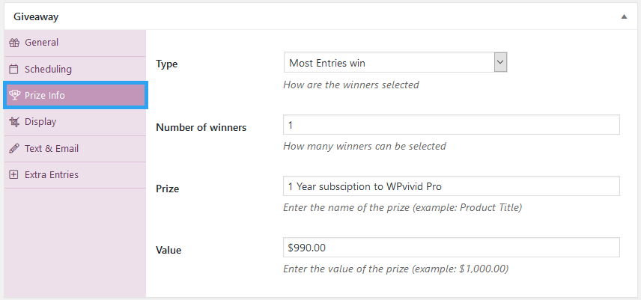The width and height of the screenshot is (641, 300).
Task: Select the Most Entries win combo box
Action: tap(395, 62)
